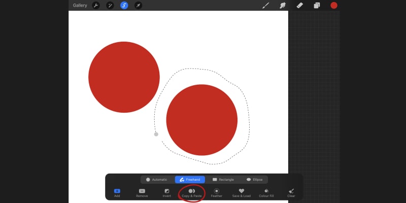Open Feather selection option
406x203 pixels.
tap(217, 193)
